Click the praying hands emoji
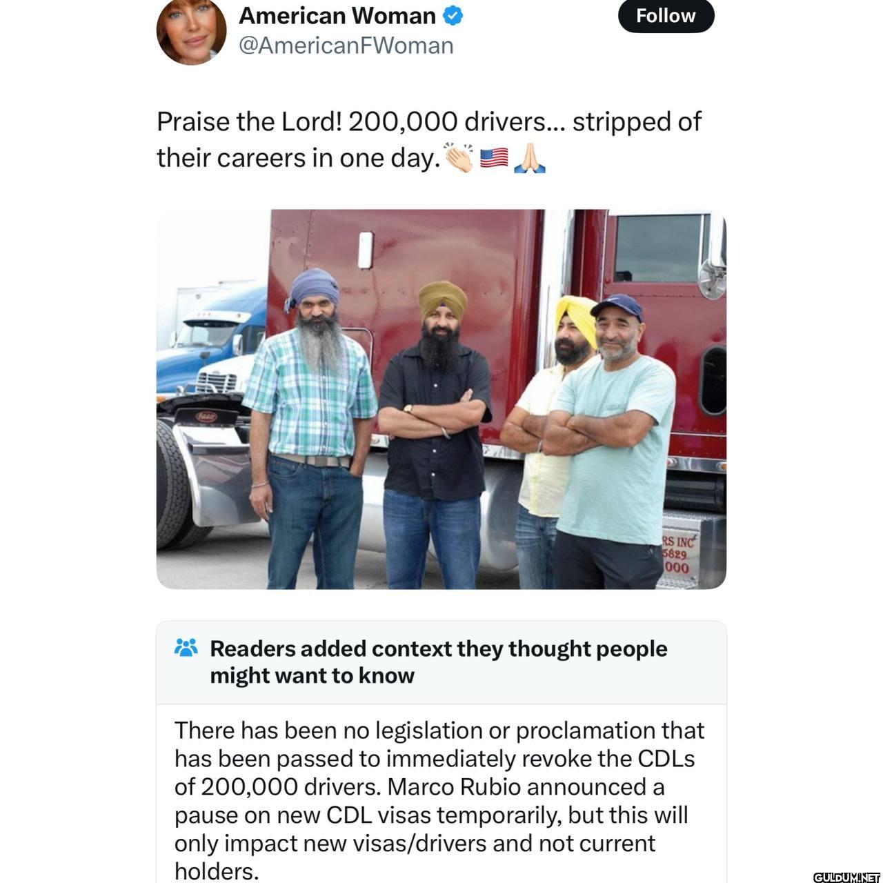The image size is (883, 883). 530,158
